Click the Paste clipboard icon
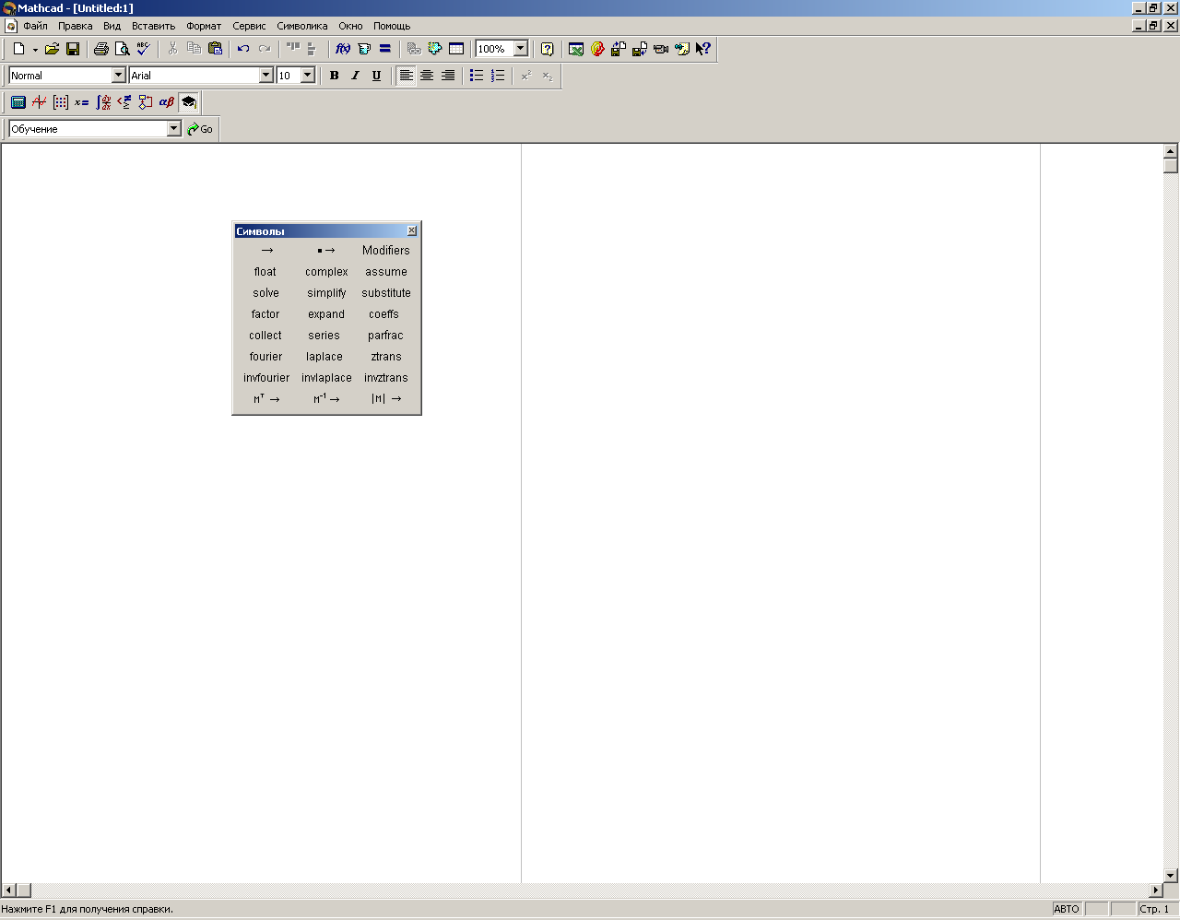Image resolution: width=1180 pixels, height=920 pixels. click(x=215, y=49)
